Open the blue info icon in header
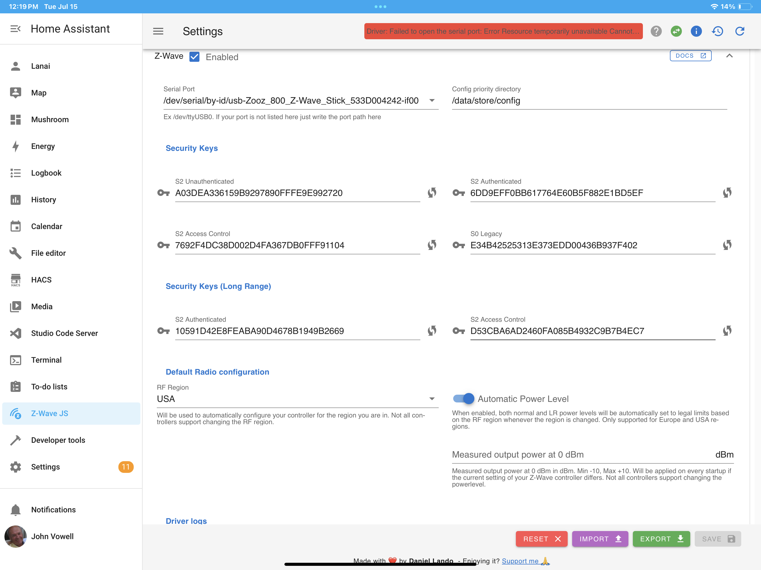The width and height of the screenshot is (761, 570). (x=696, y=31)
